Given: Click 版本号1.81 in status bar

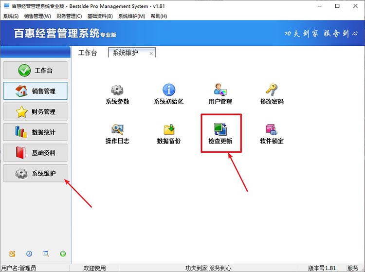Looking at the screenshot, I should 322,268.
